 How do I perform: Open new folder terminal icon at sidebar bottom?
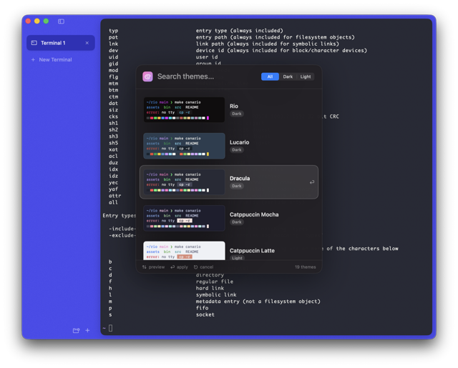77,330
